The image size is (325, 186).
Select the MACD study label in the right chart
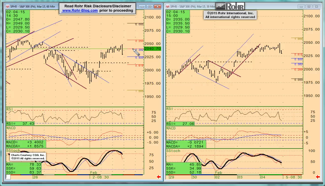pyautogui.click(x=171, y=128)
